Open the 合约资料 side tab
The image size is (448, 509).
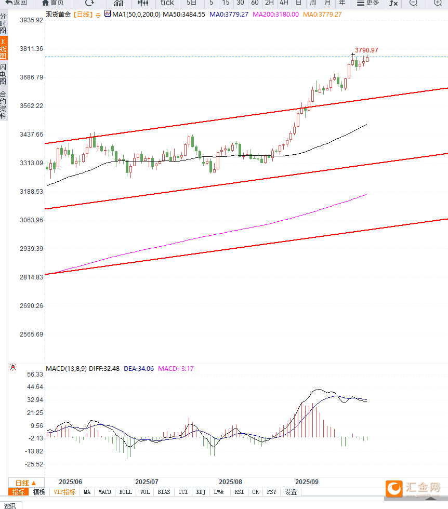click(x=3, y=105)
